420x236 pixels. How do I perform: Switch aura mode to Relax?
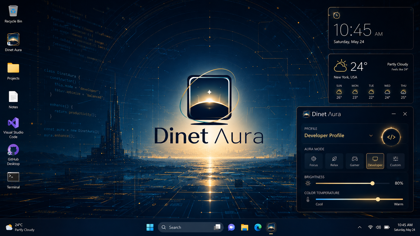click(x=334, y=161)
